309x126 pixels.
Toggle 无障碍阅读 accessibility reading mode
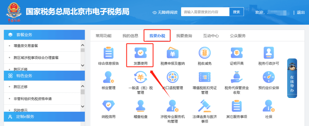click(x=165, y=12)
